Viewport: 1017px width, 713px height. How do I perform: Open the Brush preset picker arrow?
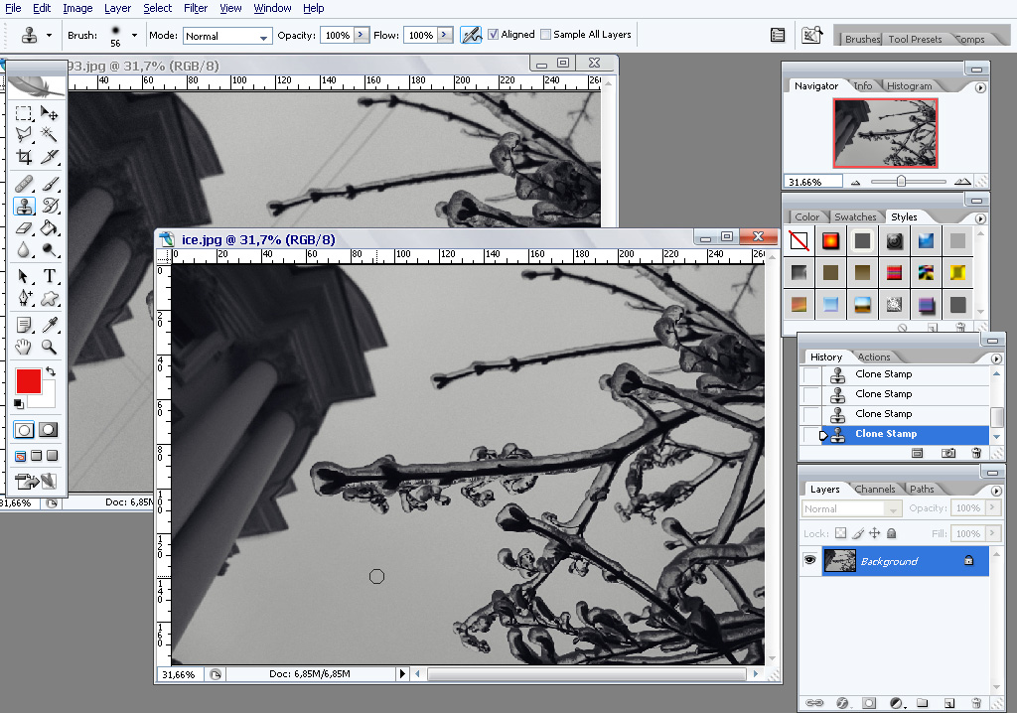coord(134,36)
